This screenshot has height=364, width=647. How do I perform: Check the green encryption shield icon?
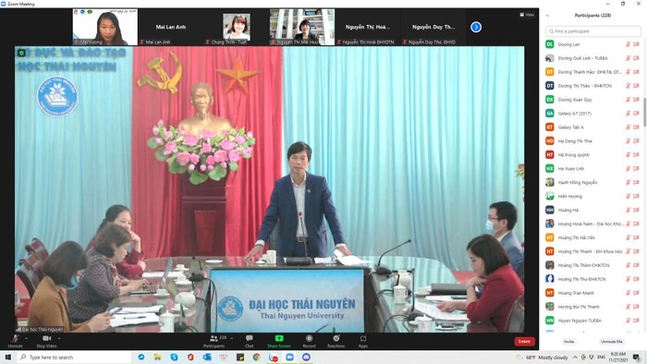click(x=21, y=53)
